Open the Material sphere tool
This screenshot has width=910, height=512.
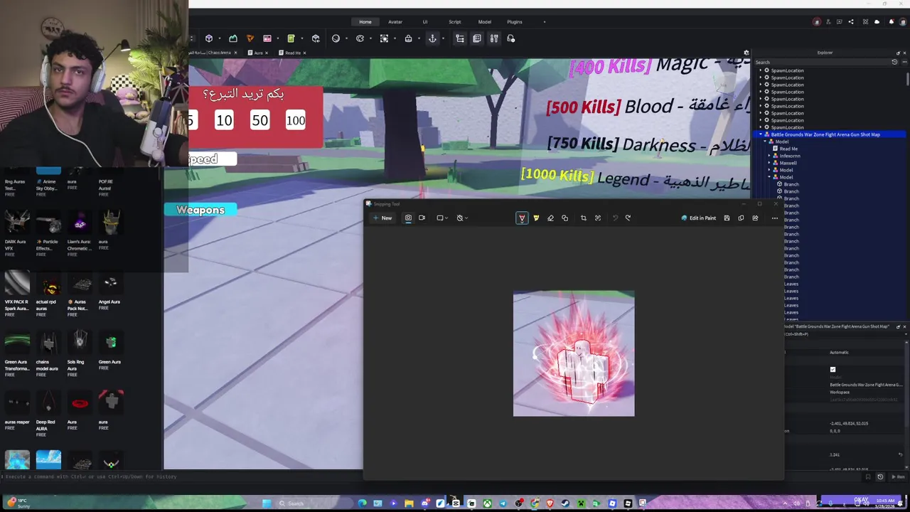coord(336,38)
